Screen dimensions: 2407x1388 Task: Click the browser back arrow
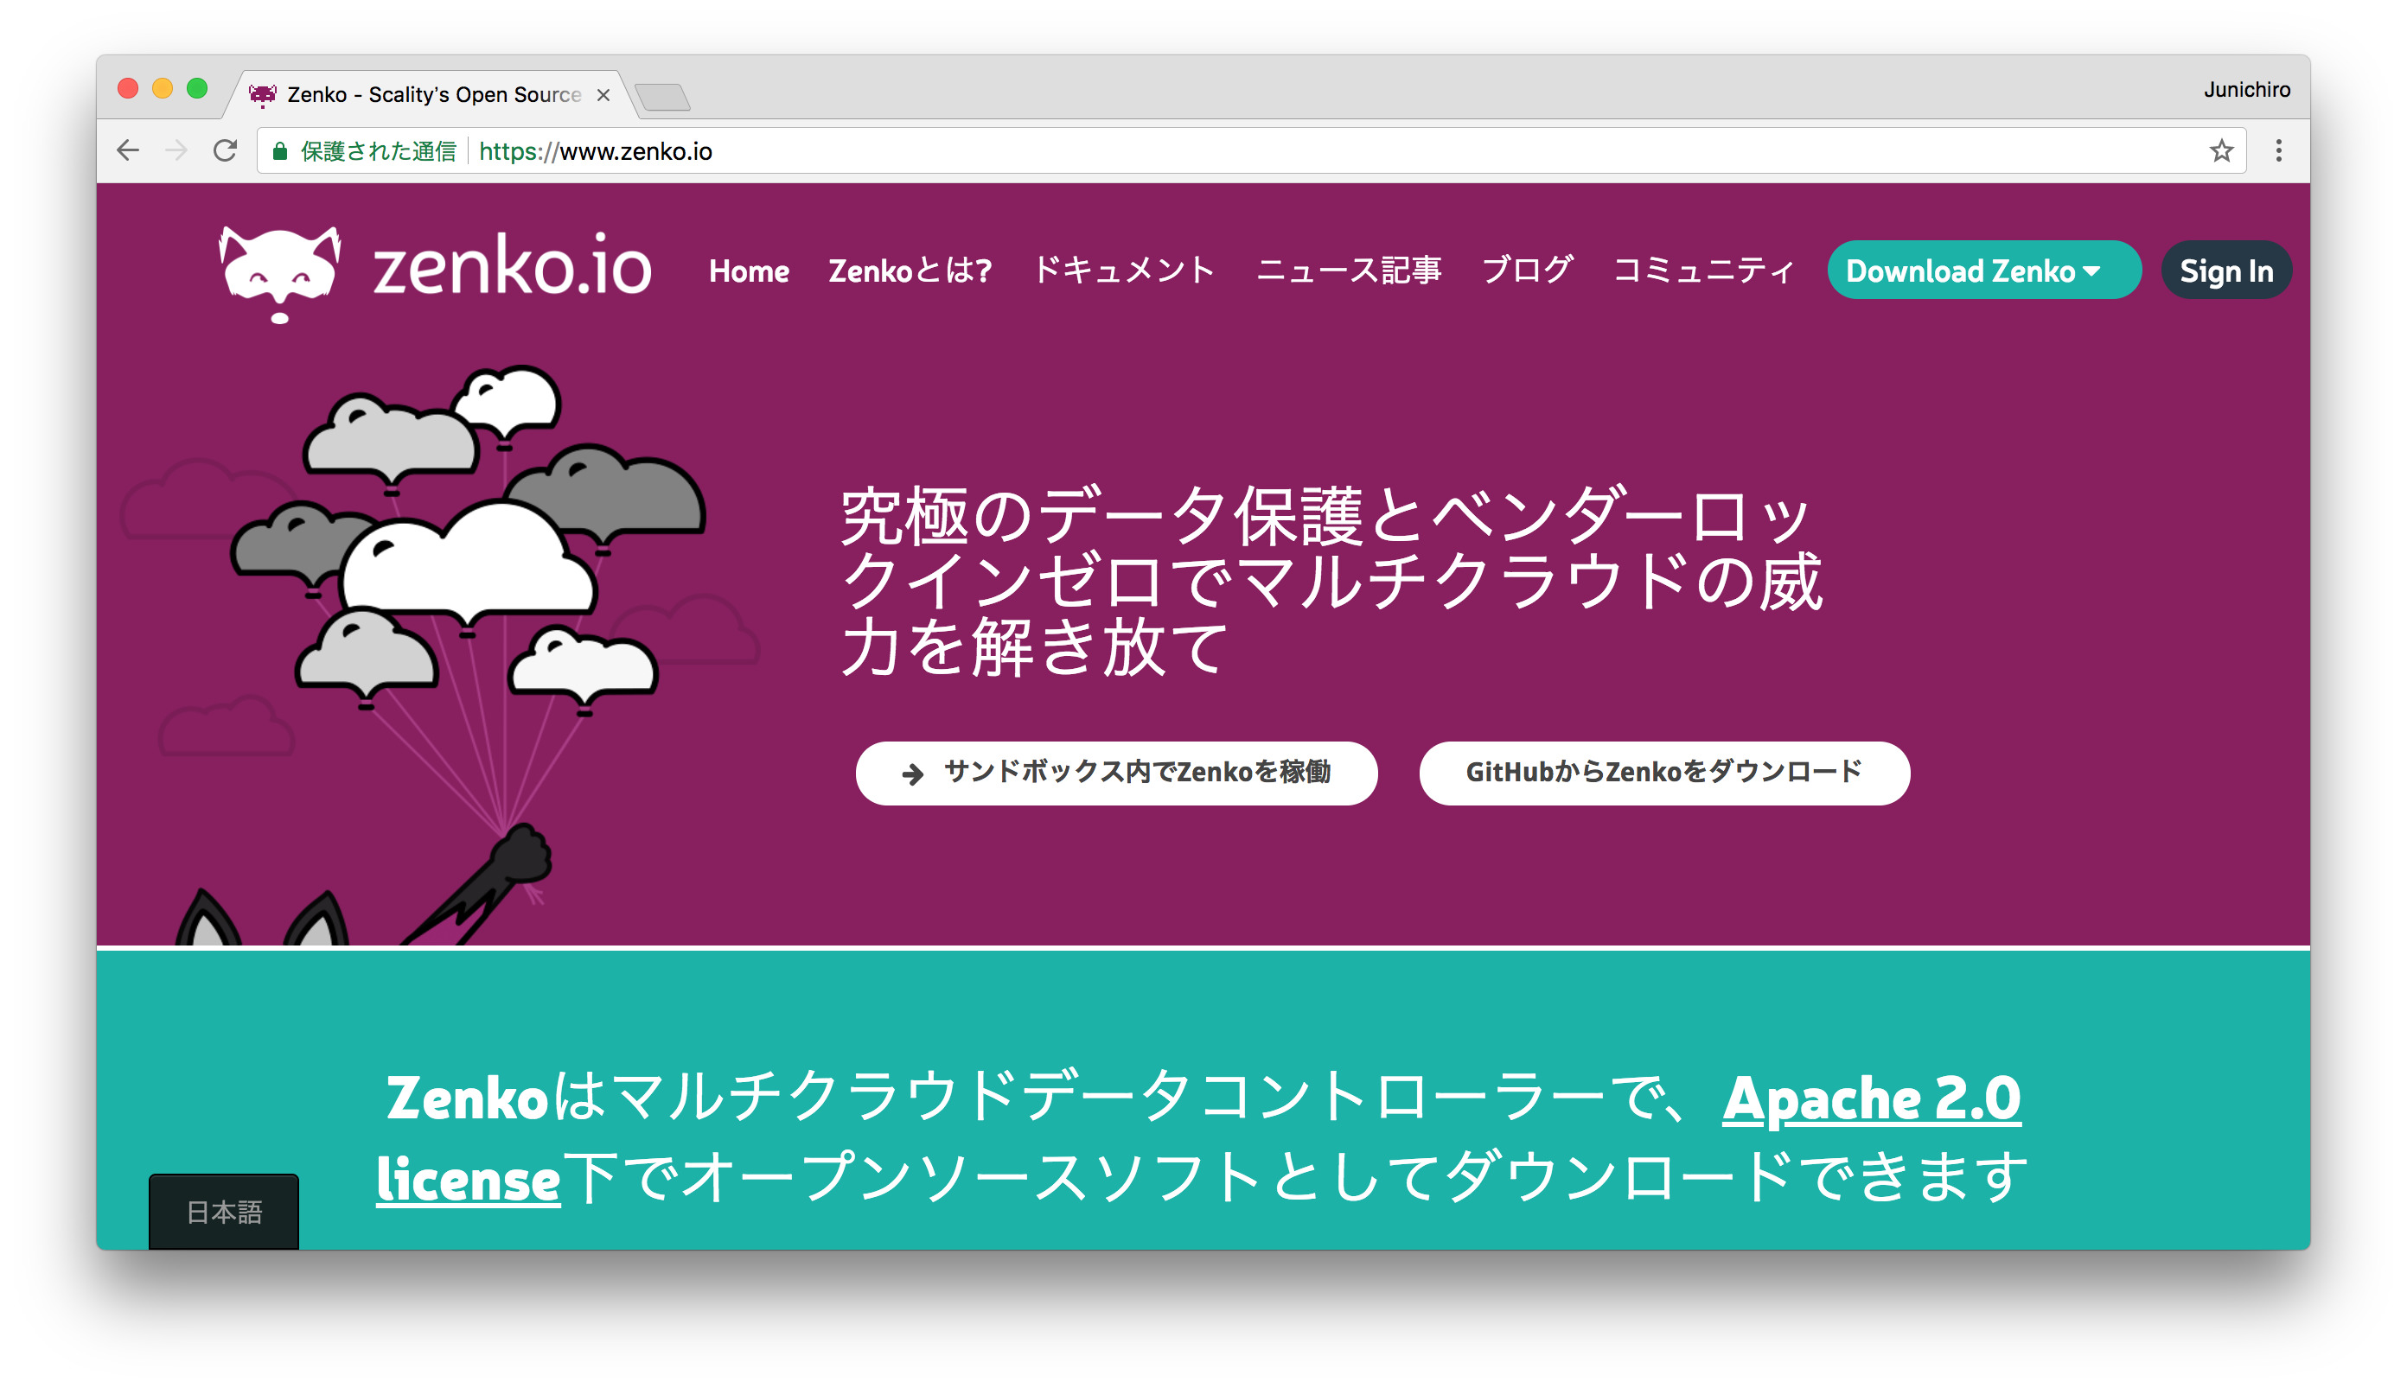coord(128,150)
